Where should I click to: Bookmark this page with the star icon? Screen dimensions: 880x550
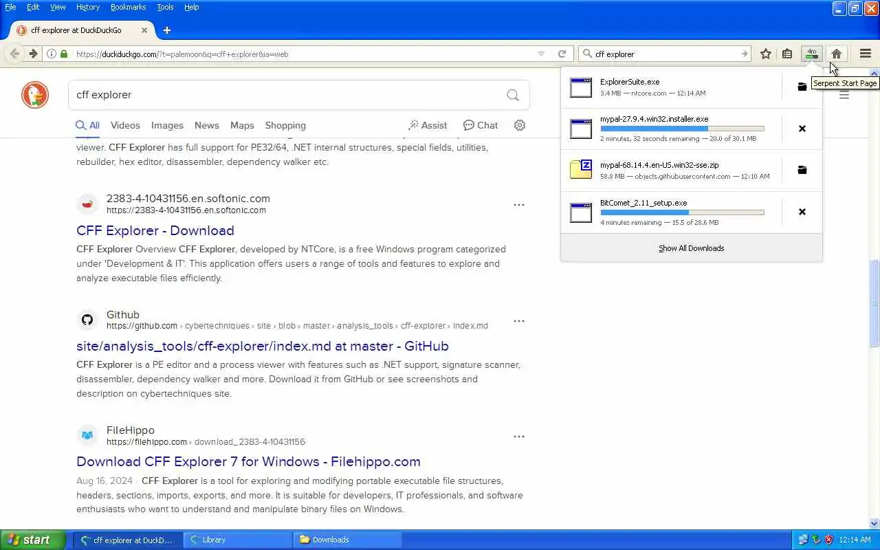[766, 54]
